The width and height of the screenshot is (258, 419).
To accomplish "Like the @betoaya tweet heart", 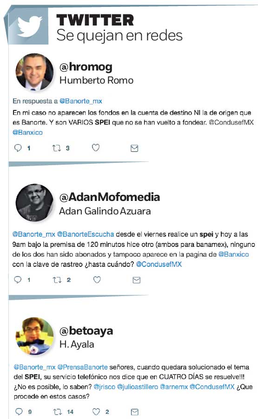I will click(96, 412).
